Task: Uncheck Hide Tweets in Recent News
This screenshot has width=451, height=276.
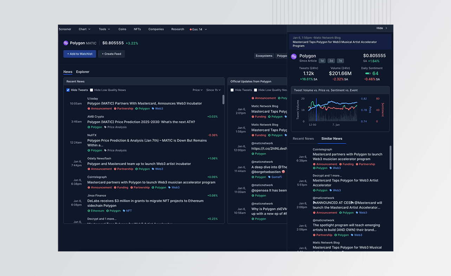Action: pyautogui.click(x=68, y=90)
